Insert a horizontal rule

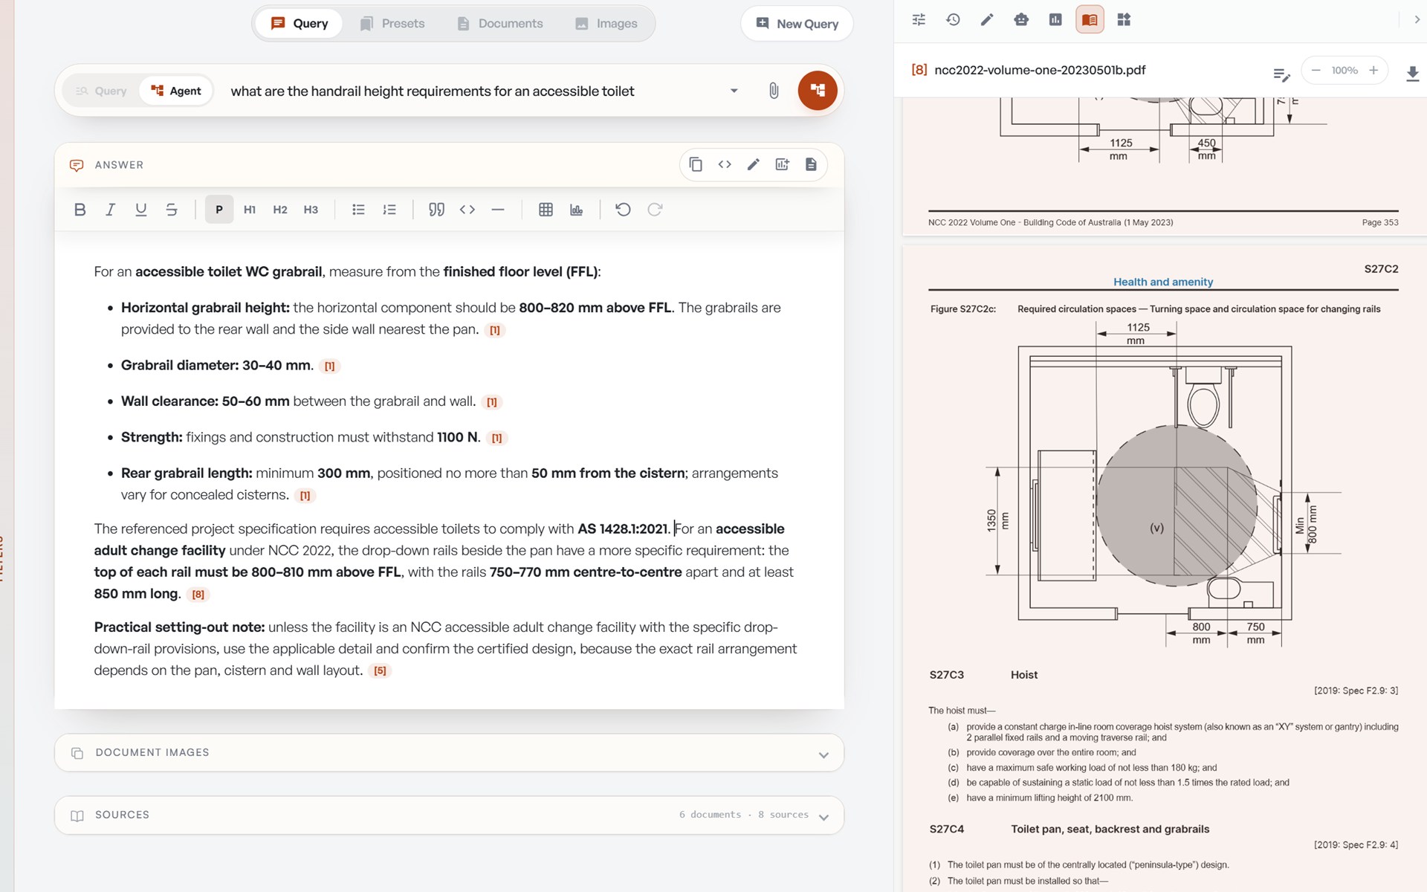(498, 210)
